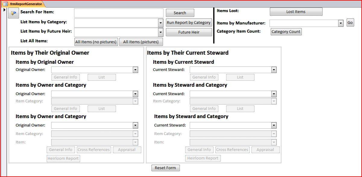The image size is (362, 177).
Task: Click the Reset Form button
Action: pyautogui.click(x=165, y=168)
